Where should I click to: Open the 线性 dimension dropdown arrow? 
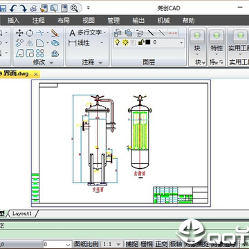tap(102, 43)
